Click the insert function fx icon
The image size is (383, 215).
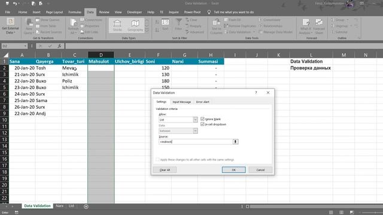(59, 46)
